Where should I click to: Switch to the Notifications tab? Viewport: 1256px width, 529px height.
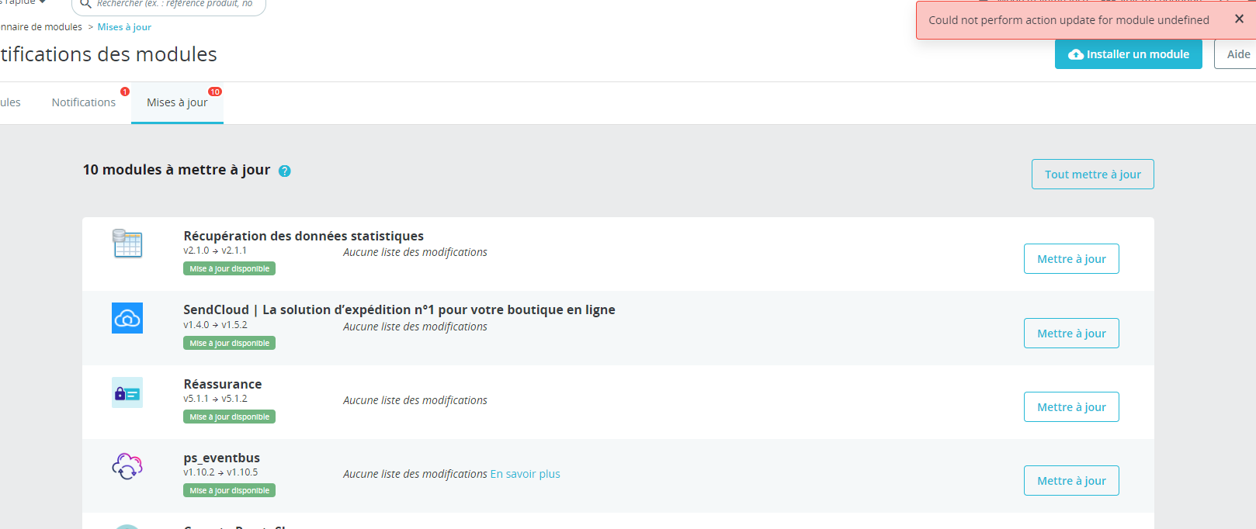[84, 102]
